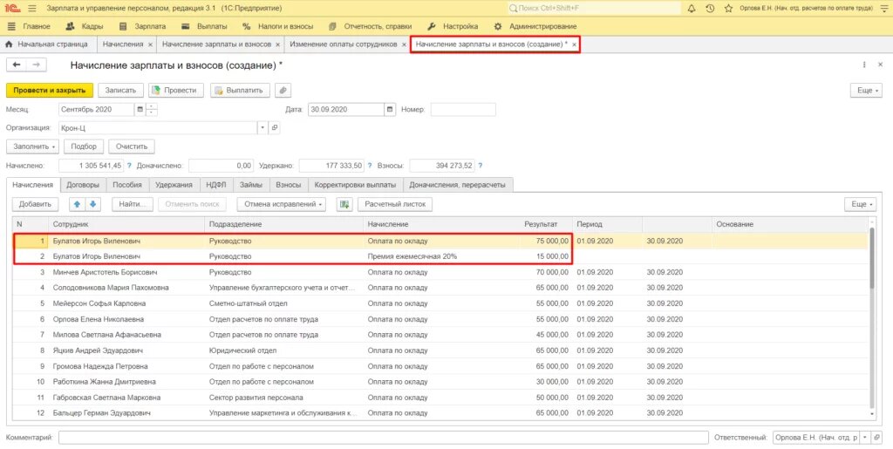The image size is (893, 449).
Task: Open the Организация field's linked record icon
Action: point(275,127)
